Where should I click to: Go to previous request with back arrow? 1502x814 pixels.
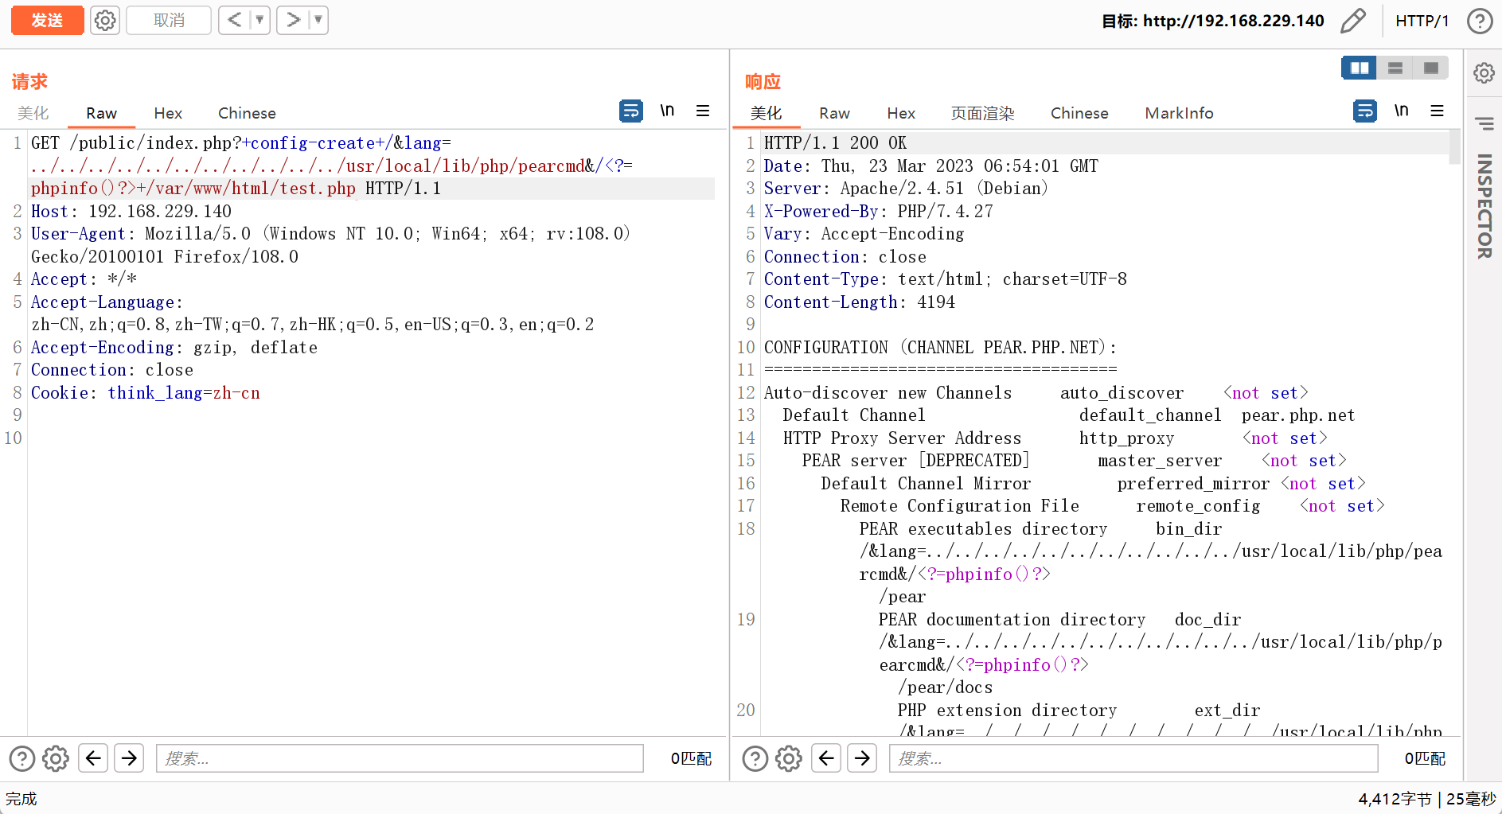coord(234,20)
